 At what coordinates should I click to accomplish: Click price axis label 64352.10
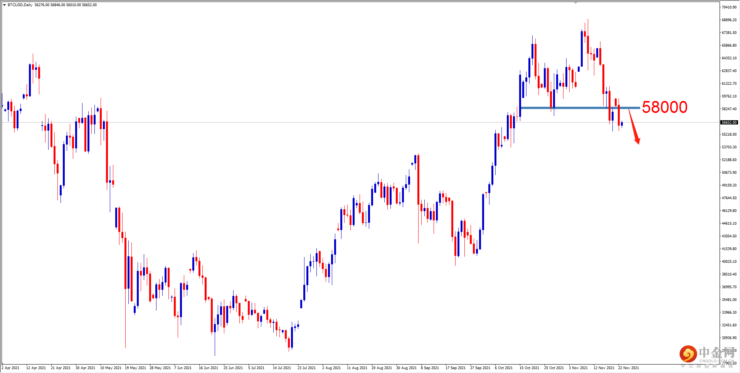(729, 58)
